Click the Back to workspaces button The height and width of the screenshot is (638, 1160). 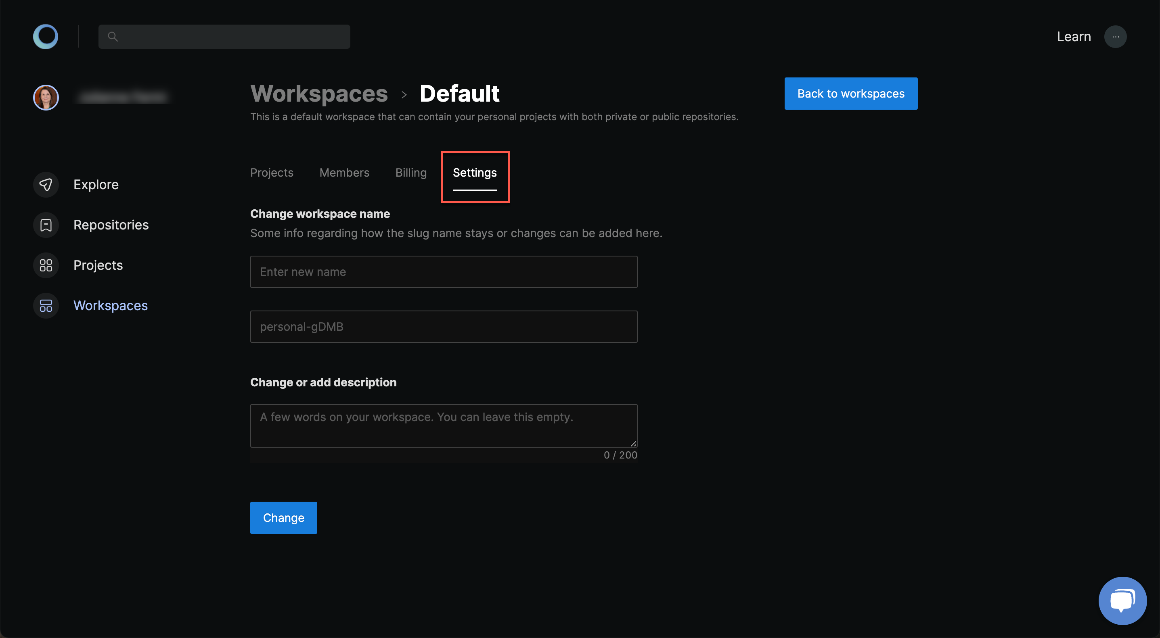[x=851, y=93]
